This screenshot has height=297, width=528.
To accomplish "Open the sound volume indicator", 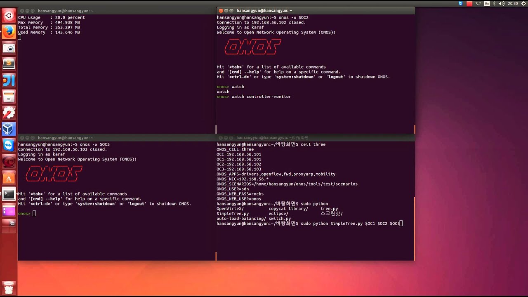I will click(502, 3).
